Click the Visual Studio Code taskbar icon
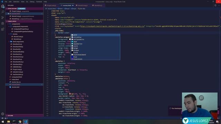 point(26,122)
